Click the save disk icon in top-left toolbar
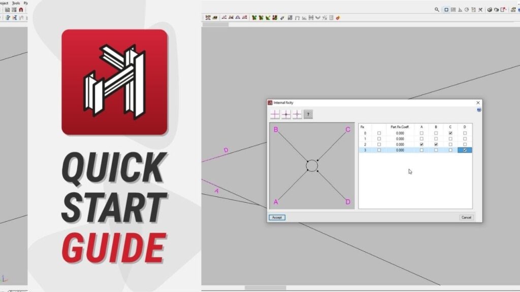520x292 pixels. click(7, 10)
